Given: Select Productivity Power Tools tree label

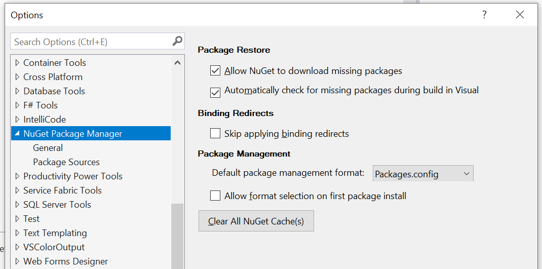Looking at the screenshot, I should [73, 176].
